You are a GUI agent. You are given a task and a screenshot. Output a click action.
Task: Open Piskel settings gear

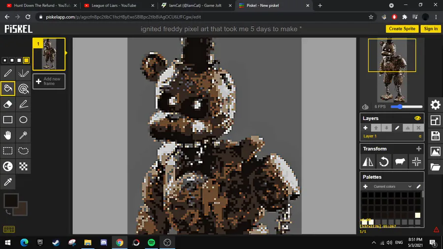tap(436, 105)
